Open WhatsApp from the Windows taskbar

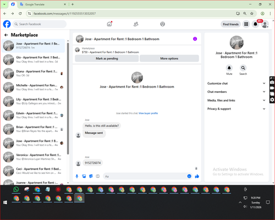click(x=16, y=189)
